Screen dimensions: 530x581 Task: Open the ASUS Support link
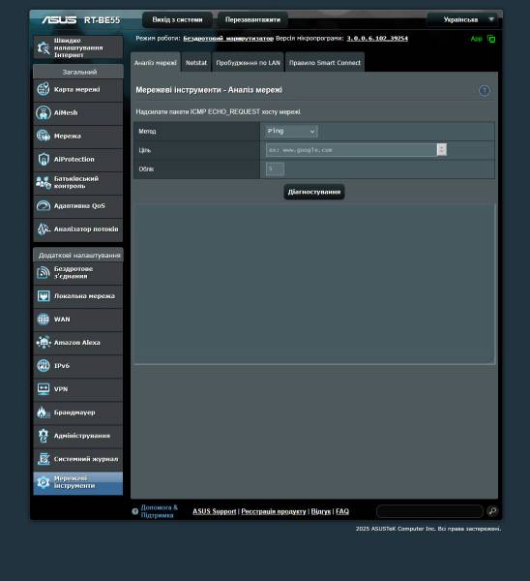(x=215, y=511)
